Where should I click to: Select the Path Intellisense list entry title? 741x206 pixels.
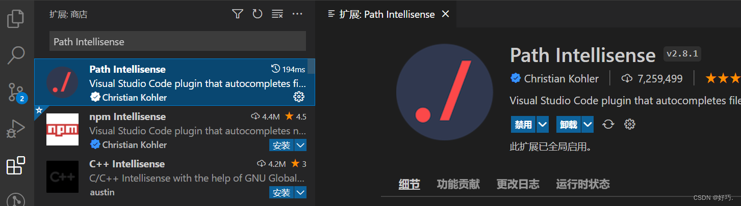(x=127, y=69)
